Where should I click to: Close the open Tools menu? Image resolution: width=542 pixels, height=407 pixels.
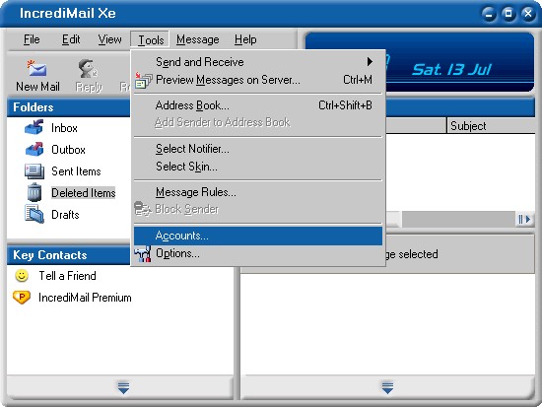[x=150, y=39]
